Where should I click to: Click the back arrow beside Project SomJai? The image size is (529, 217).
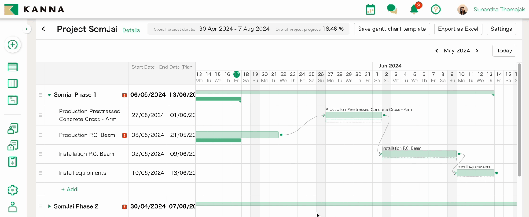(x=43, y=29)
